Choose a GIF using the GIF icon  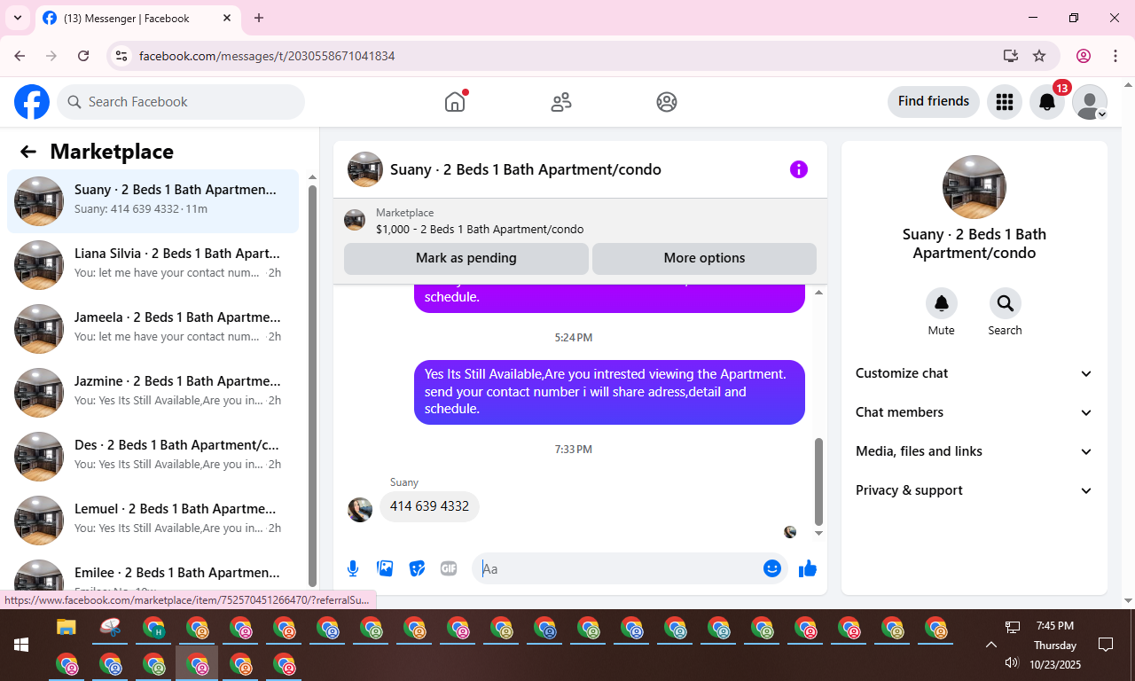pyautogui.click(x=449, y=568)
